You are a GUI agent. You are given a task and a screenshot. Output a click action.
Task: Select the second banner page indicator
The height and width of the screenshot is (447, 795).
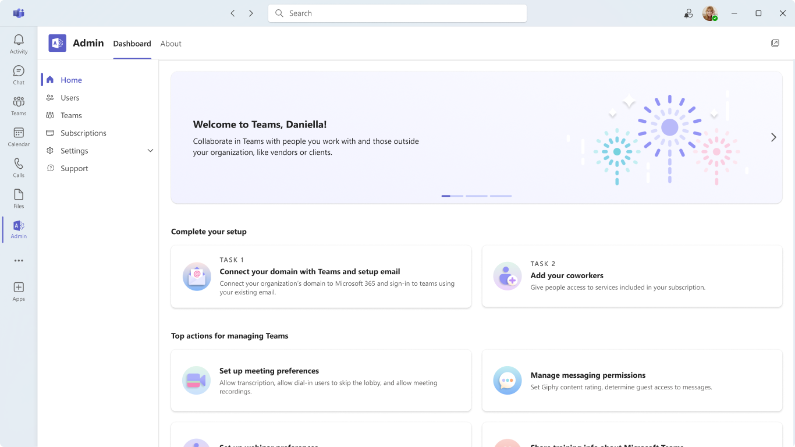pyautogui.click(x=477, y=196)
